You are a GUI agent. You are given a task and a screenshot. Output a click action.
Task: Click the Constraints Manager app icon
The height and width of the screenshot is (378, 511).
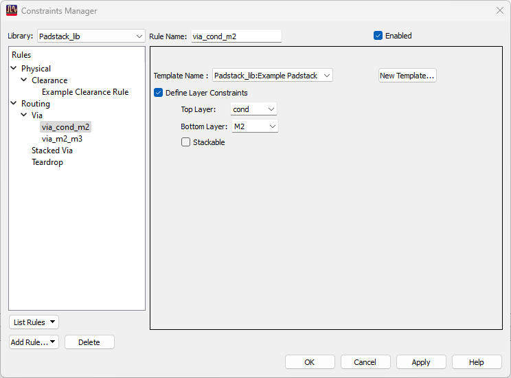tap(12, 10)
